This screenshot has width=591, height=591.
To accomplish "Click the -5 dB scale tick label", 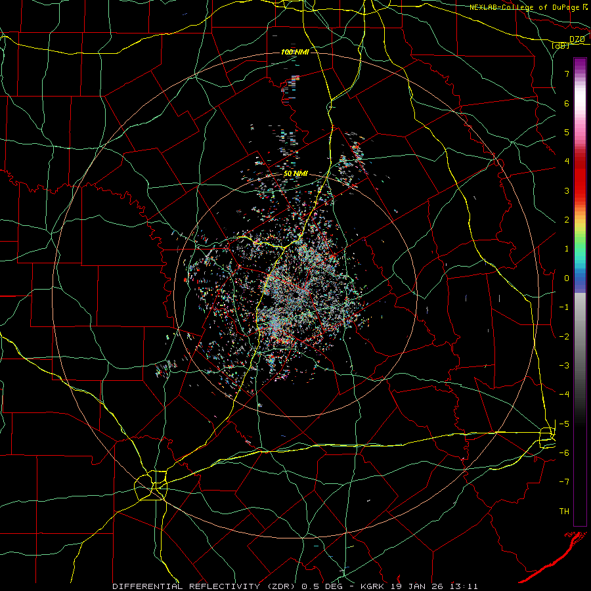I will [564, 424].
